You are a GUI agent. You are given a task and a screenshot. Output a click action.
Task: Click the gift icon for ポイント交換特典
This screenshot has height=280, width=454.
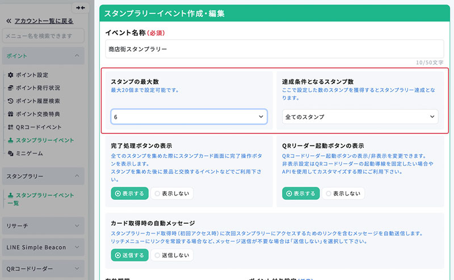click(x=10, y=114)
